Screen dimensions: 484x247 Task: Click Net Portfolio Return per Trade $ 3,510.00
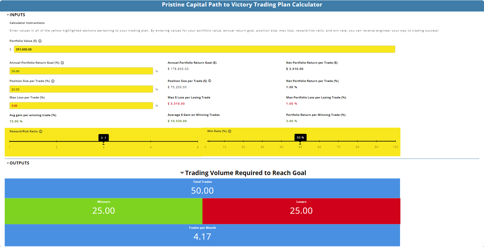295,69
